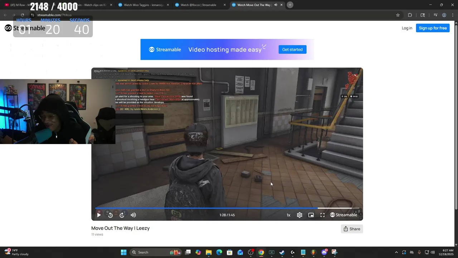
Task: Open Logitech G HUB from taskbar
Action: pyautogui.click(x=293, y=252)
